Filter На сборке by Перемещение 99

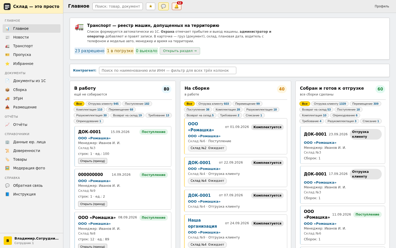coord(247,104)
